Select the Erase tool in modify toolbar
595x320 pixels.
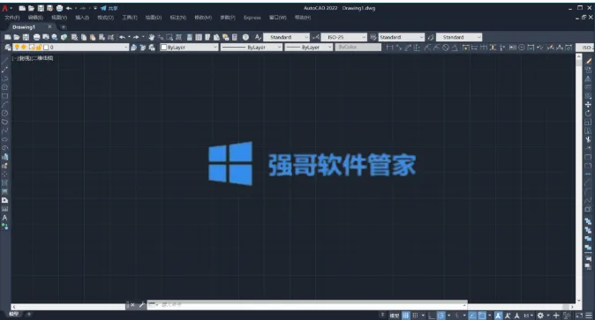coord(588,61)
